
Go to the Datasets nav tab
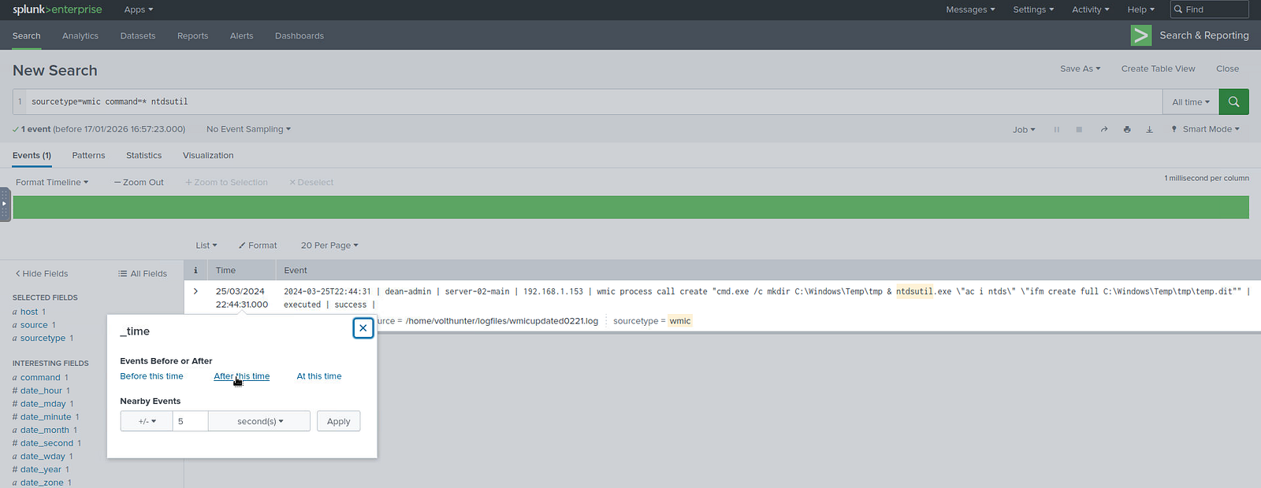pos(138,35)
